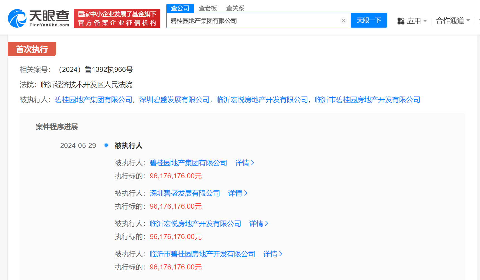This screenshot has height=280, width=480.
Task: Click the red 国家中小企业发展子基金旗下 banner
Action: coord(117,18)
